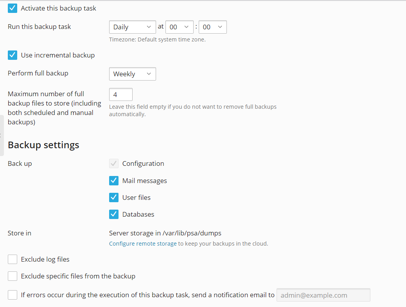Screen dimensions: 406x307
Task: Click the chevron on the Weekly selector
Action: [149, 74]
